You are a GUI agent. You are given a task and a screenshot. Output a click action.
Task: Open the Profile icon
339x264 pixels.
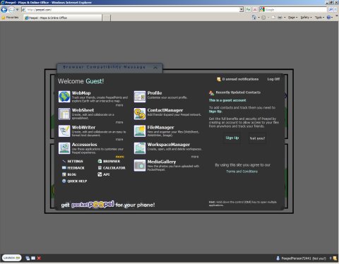coord(140,97)
